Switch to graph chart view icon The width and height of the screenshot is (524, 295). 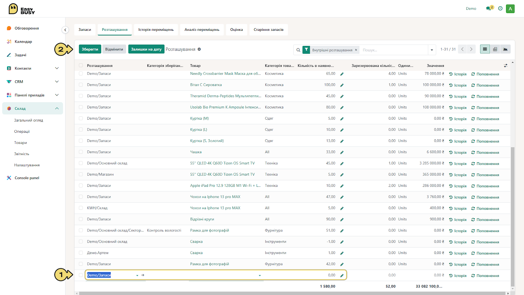(x=505, y=49)
